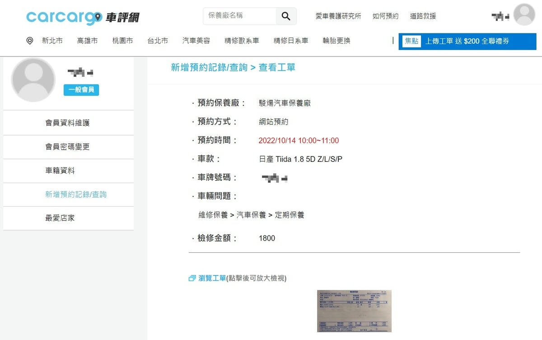Screen dimensions: 542x340
Task: Click the location pin icon beside 新北市
Action: [30, 41]
